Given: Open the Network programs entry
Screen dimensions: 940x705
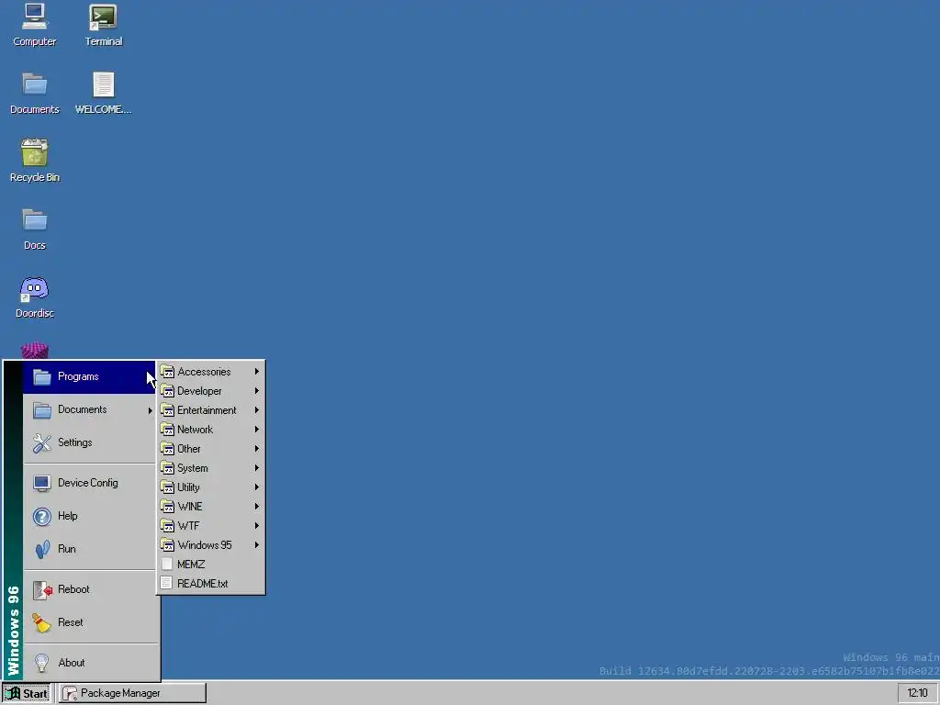Looking at the screenshot, I should tap(210, 430).
